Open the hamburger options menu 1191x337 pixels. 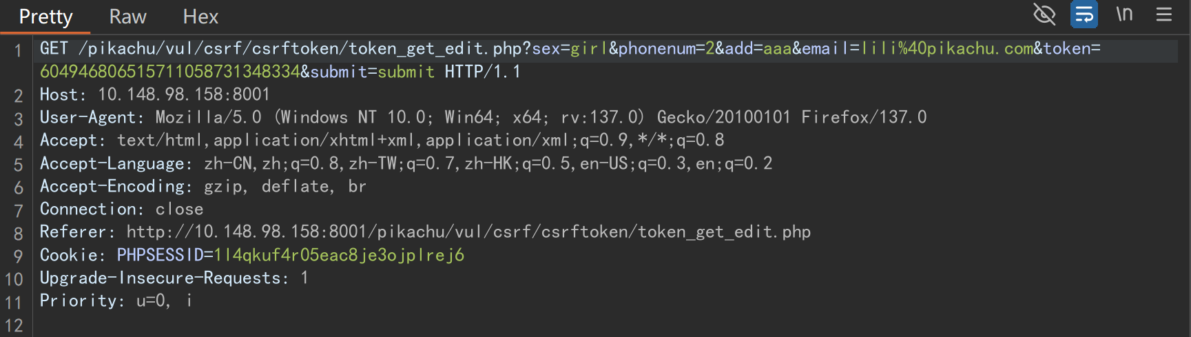coord(1164,14)
